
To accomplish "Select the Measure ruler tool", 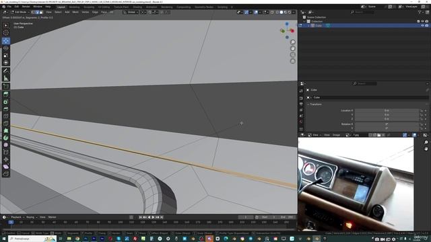I will pos(6,78).
